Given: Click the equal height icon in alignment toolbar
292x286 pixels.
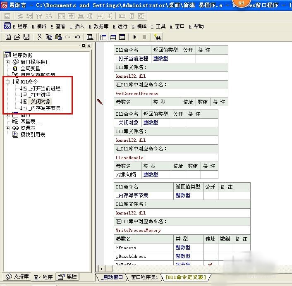Looking at the screenshot, I should [132, 16].
